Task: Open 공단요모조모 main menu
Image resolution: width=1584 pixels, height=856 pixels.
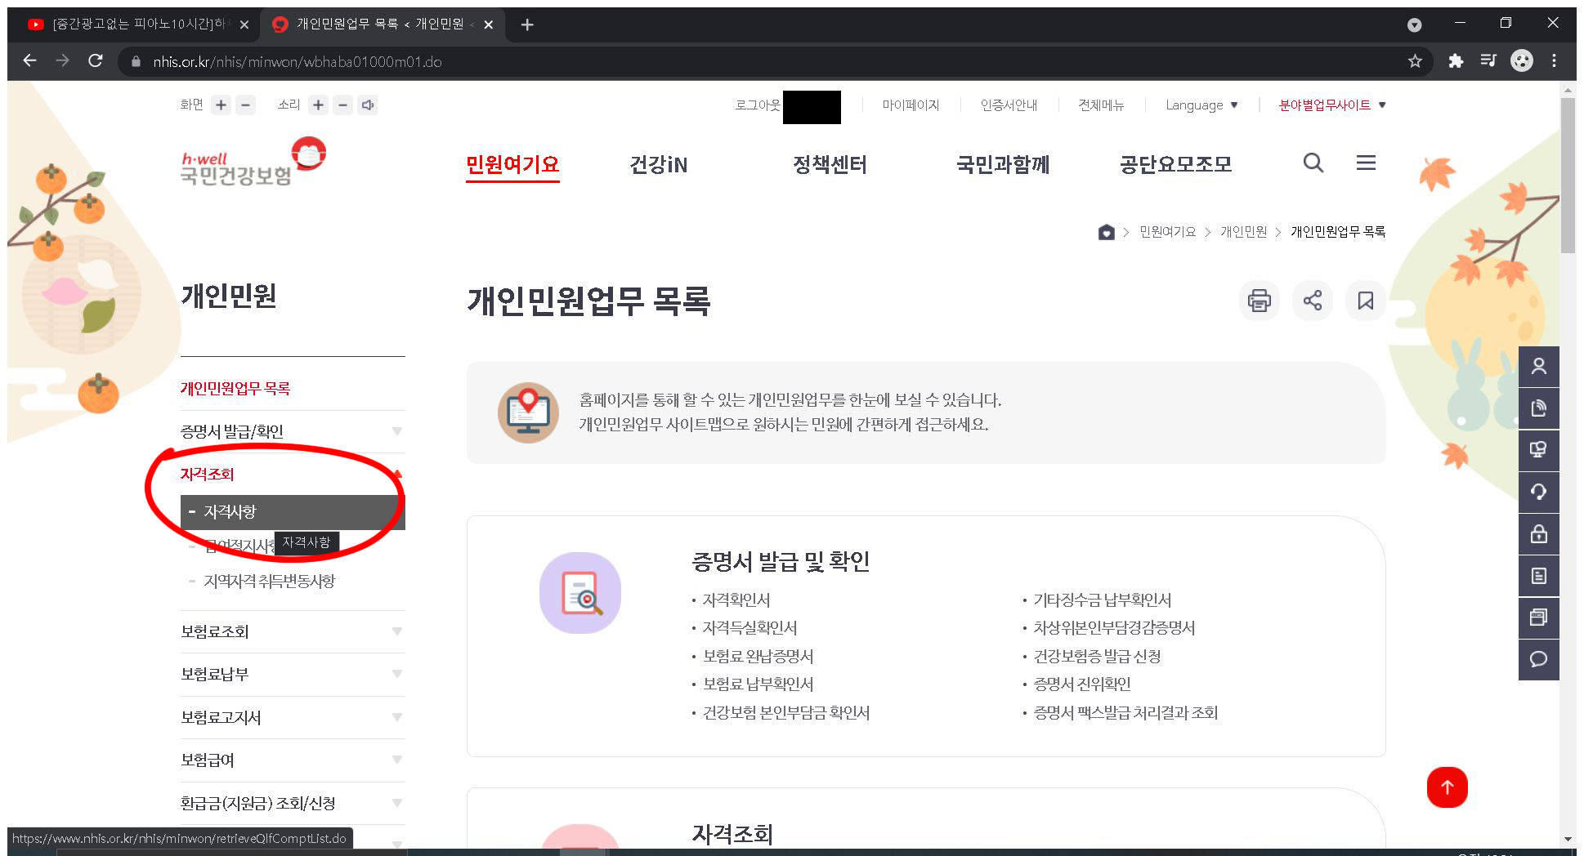Action: pos(1175,164)
